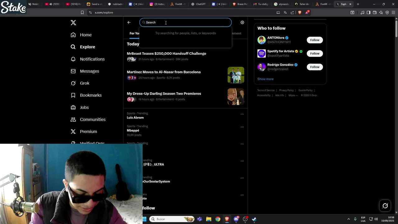Open MrBeast Teases $250,000 Handcuff Challenge

pos(166,54)
